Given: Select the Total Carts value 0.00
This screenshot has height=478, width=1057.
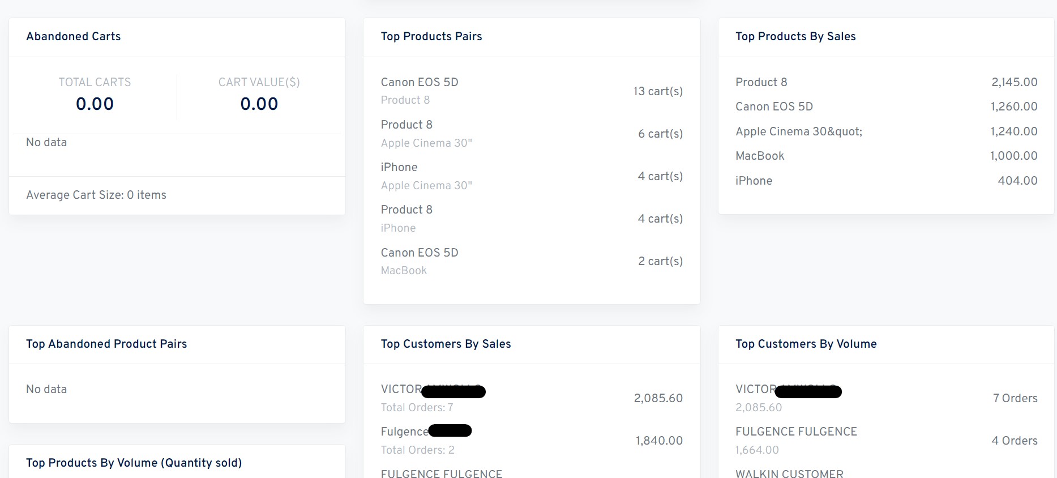Looking at the screenshot, I should (95, 104).
